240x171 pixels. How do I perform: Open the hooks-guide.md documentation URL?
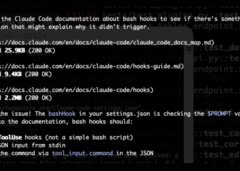pos(84,66)
